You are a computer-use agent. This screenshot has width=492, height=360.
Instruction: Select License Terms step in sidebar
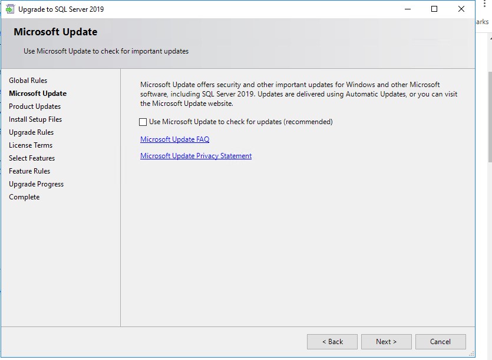31,145
